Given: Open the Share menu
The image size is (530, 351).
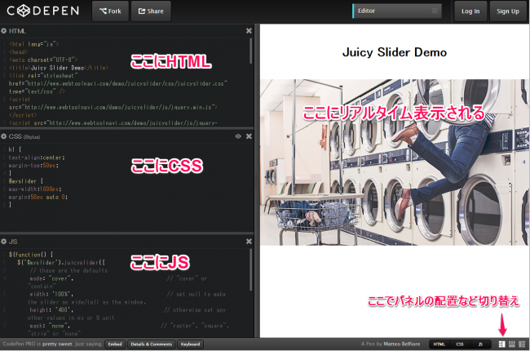Looking at the screenshot, I should pos(151,11).
